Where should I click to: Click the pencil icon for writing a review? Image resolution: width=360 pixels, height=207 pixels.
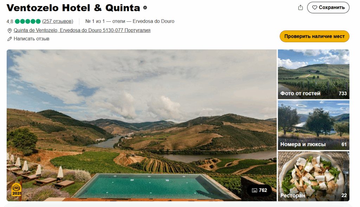(x=9, y=39)
